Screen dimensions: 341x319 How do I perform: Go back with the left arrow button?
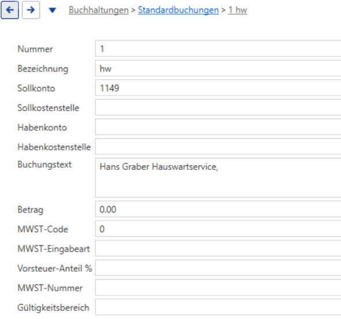[10, 10]
